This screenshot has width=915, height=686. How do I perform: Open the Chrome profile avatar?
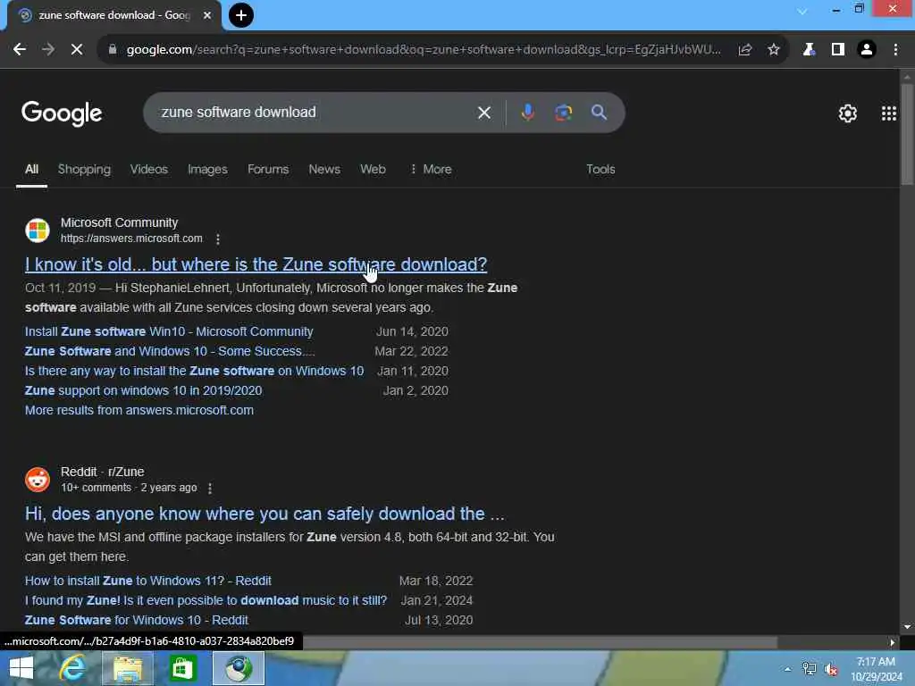867,50
